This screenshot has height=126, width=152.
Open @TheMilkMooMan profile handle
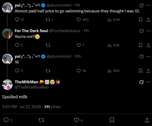tap(32, 87)
